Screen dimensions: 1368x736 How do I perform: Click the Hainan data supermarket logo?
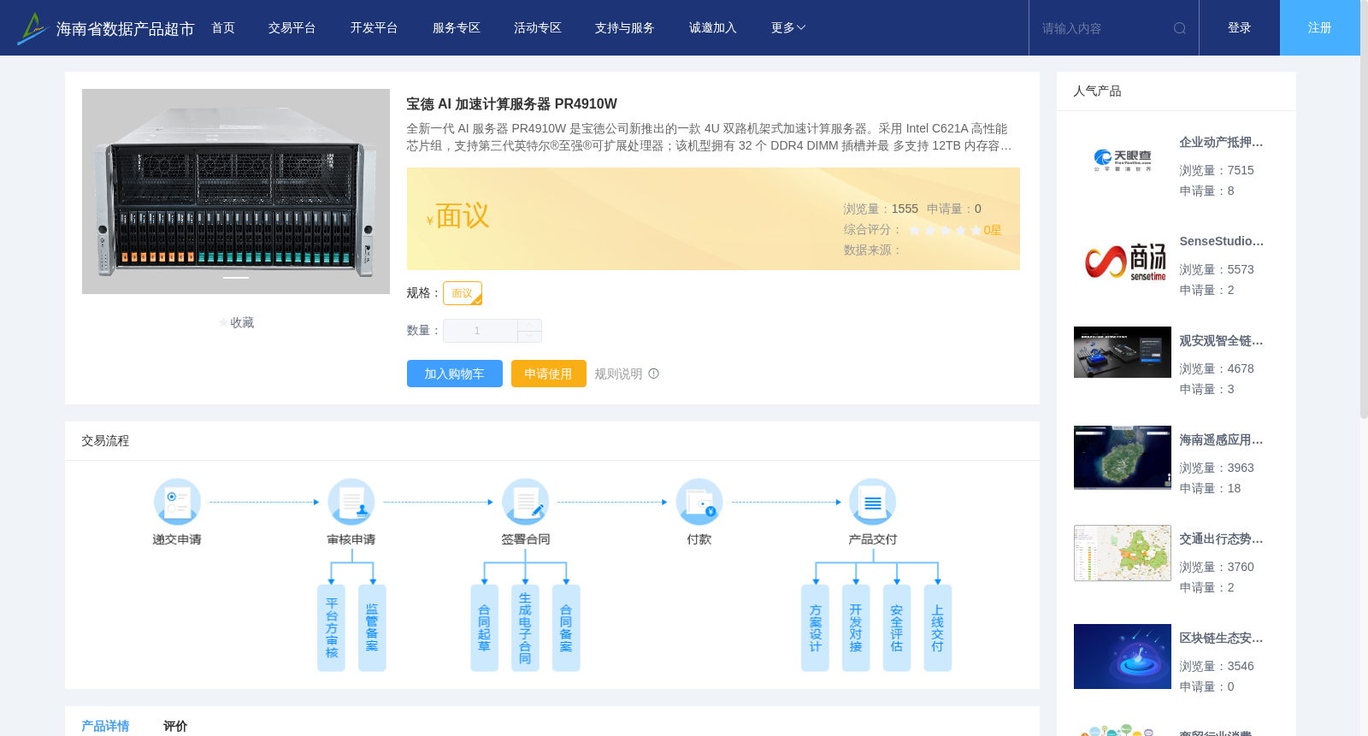pyautogui.click(x=105, y=28)
